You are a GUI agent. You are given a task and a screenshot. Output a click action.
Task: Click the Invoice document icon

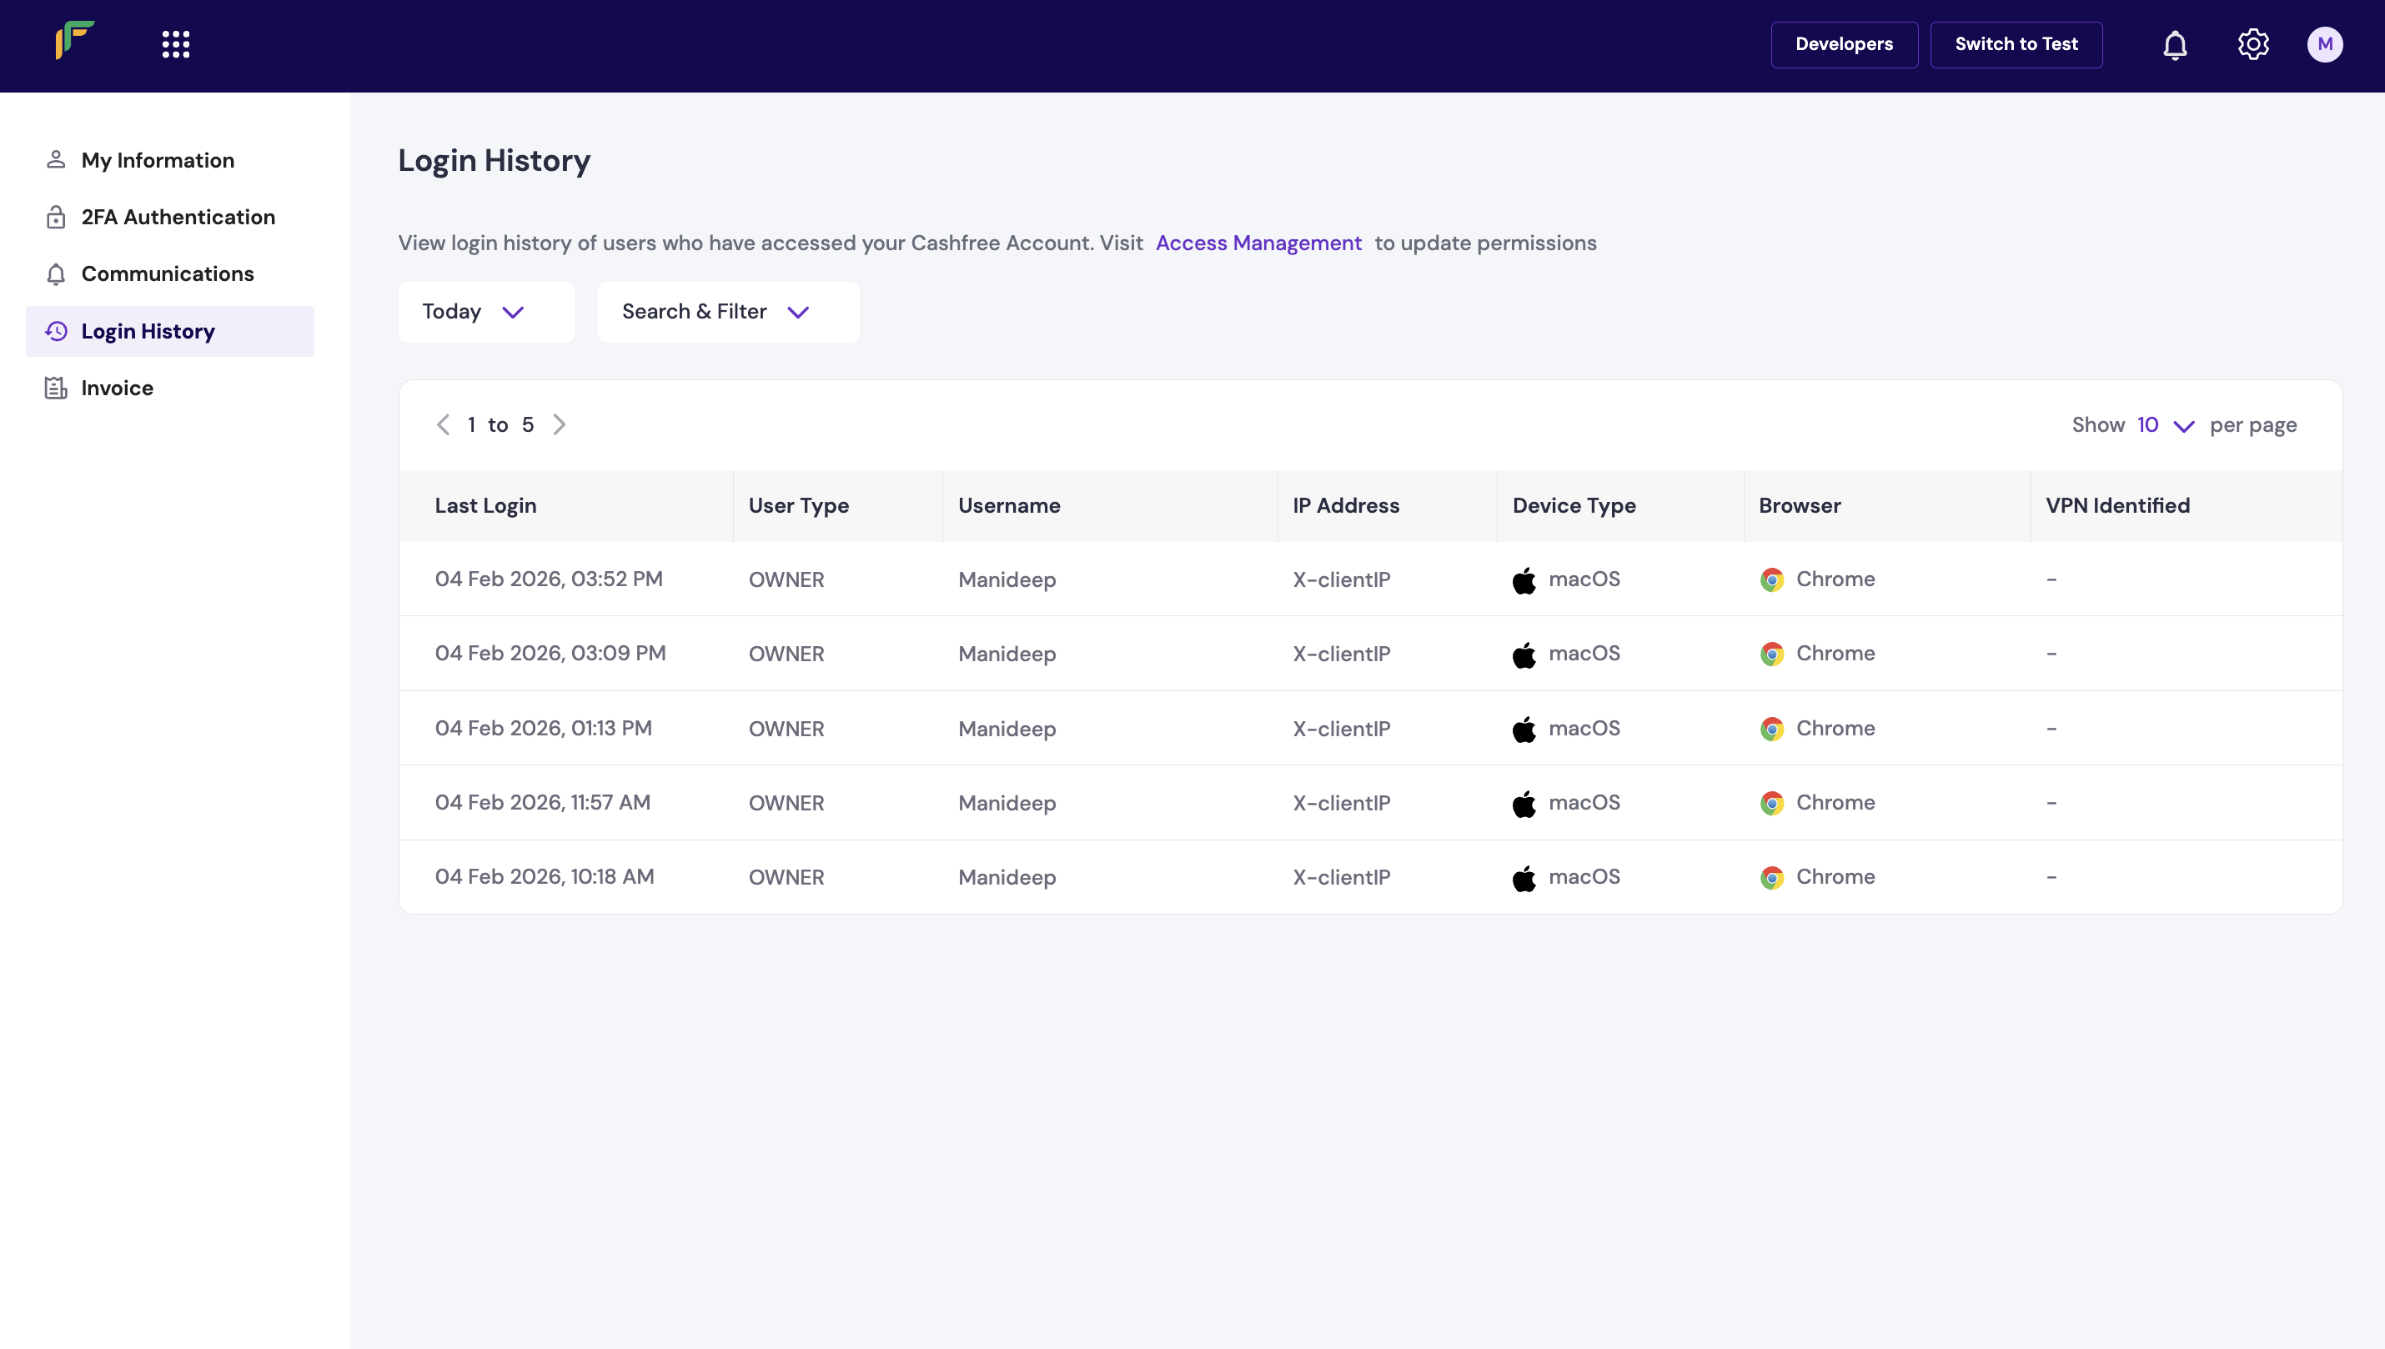point(56,389)
